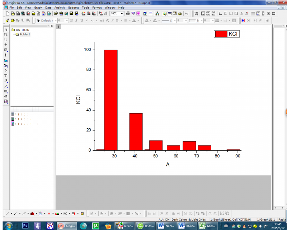Click the Rescale graph axes icon
Viewport: 287px width, 230px height.
[196, 14]
